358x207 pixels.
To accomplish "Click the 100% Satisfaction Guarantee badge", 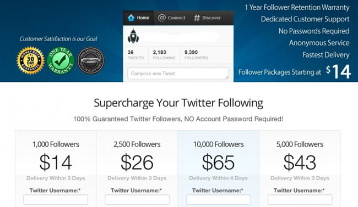I will tap(91, 60).
